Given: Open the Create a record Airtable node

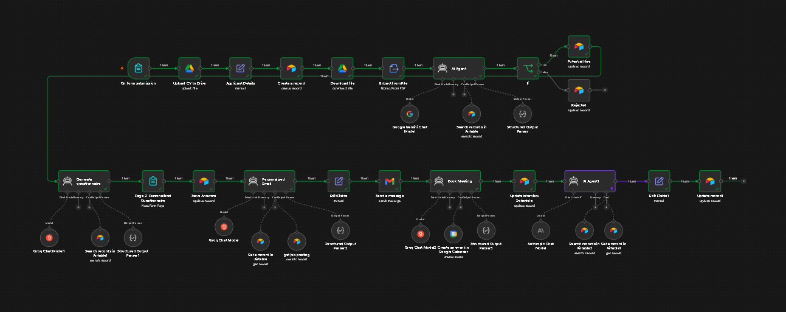Looking at the screenshot, I should click(292, 69).
